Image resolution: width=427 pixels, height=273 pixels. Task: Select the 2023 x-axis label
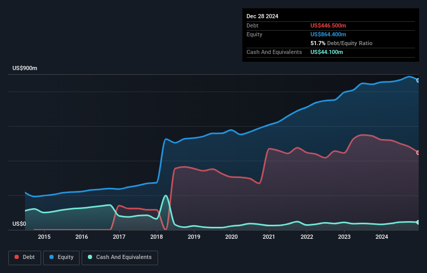pos(344,237)
